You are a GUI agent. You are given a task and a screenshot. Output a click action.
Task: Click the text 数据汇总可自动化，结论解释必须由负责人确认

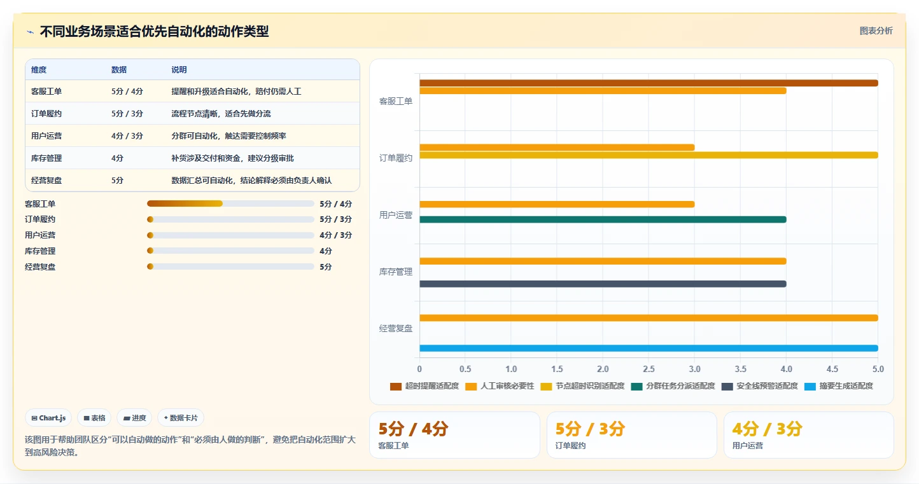[x=251, y=181]
